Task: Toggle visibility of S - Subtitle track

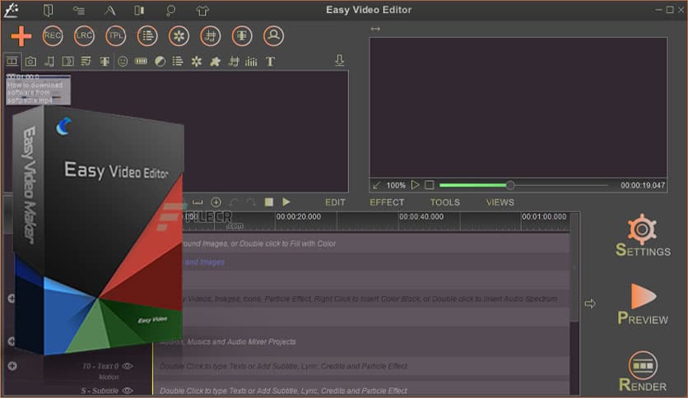Action: (x=128, y=390)
